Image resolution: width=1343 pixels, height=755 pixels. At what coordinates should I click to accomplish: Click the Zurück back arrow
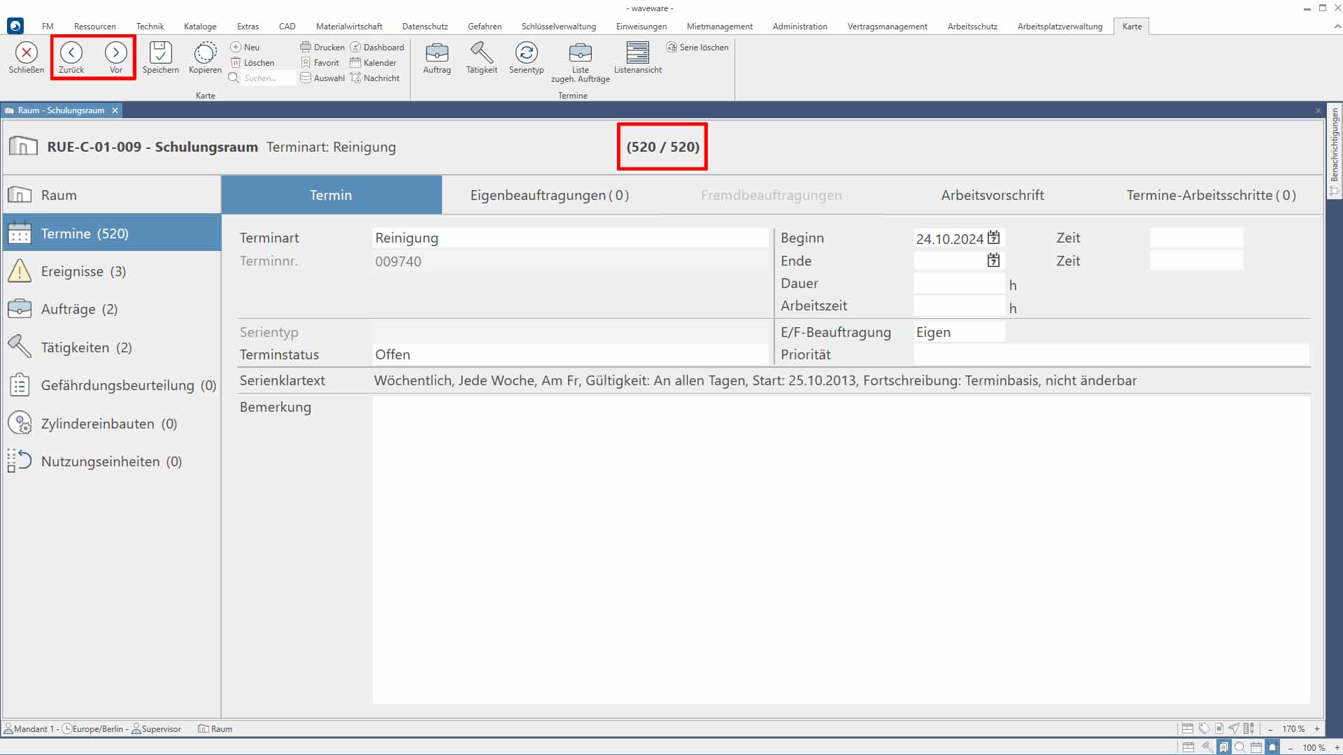tap(71, 53)
